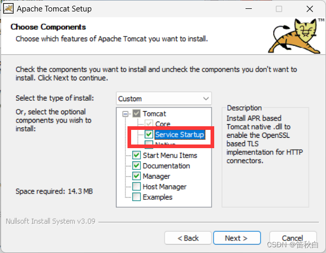This screenshot has height=253, width=326.
Task: Click the Back button
Action: [x=188, y=238]
